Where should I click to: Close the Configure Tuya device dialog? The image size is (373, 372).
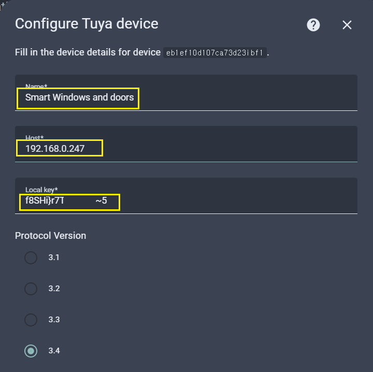(347, 25)
